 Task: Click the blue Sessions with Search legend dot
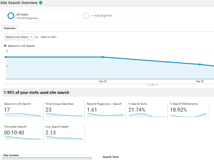tap(5, 46)
